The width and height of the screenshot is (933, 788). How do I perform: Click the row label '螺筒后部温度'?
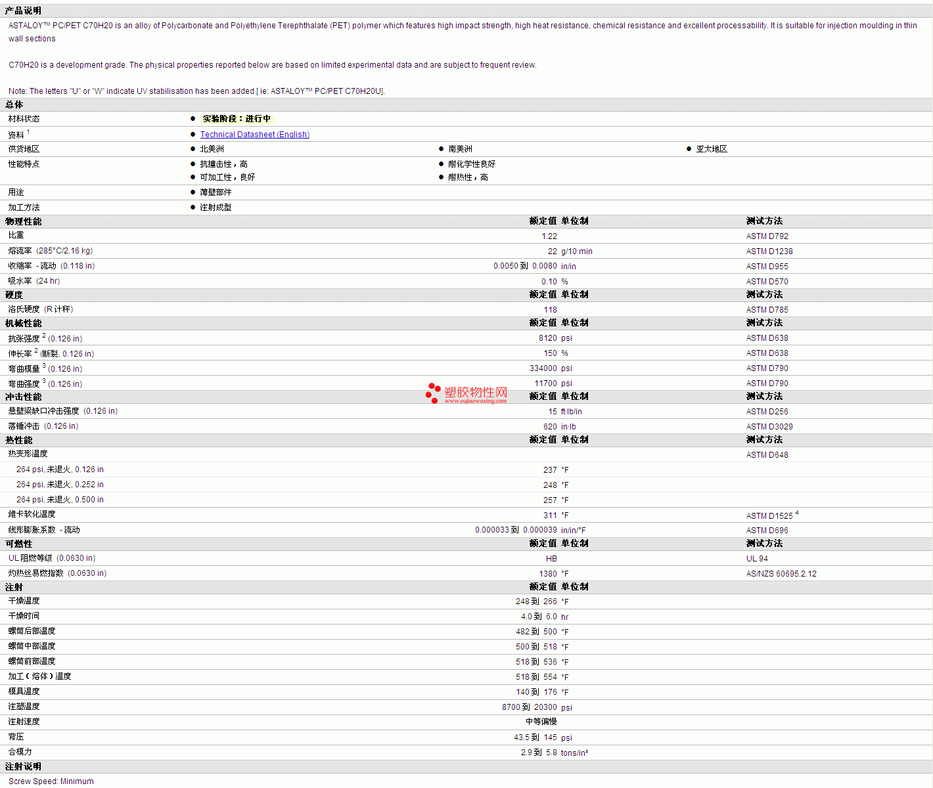point(32,631)
